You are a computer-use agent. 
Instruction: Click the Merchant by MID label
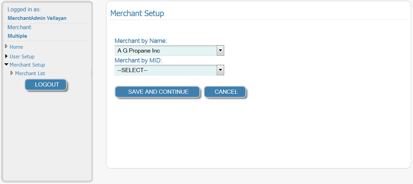[138, 60]
